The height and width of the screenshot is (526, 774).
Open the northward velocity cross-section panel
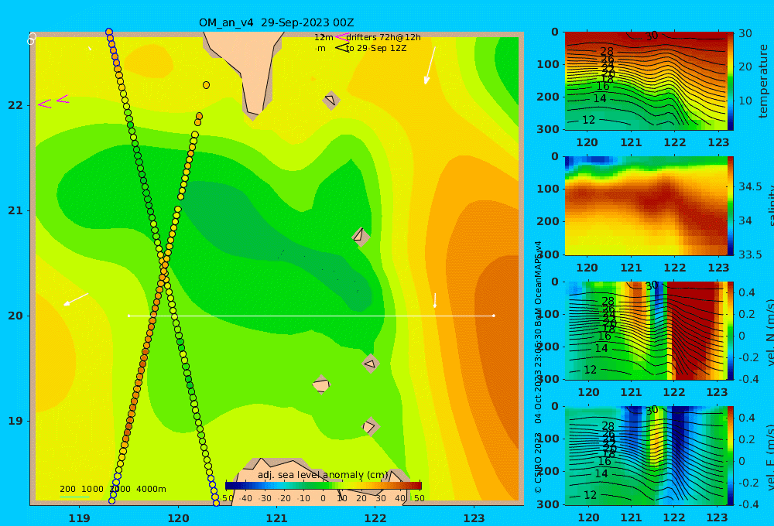tap(646, 330)
